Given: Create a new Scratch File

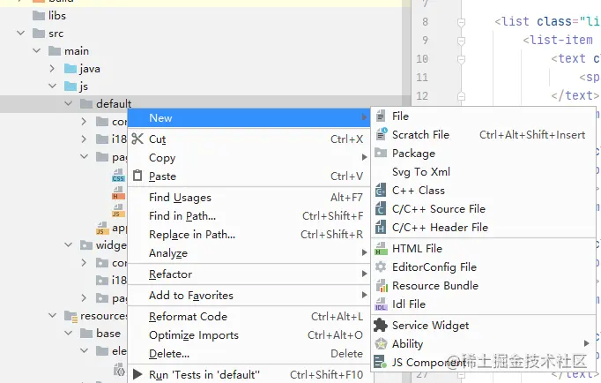Looking at the screenshot, I should pos(483,134).
